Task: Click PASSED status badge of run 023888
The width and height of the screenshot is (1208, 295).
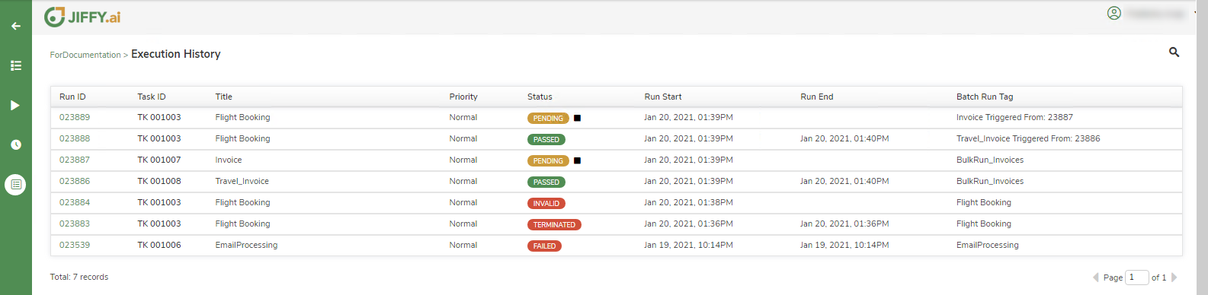Action: tap(546, 139)
